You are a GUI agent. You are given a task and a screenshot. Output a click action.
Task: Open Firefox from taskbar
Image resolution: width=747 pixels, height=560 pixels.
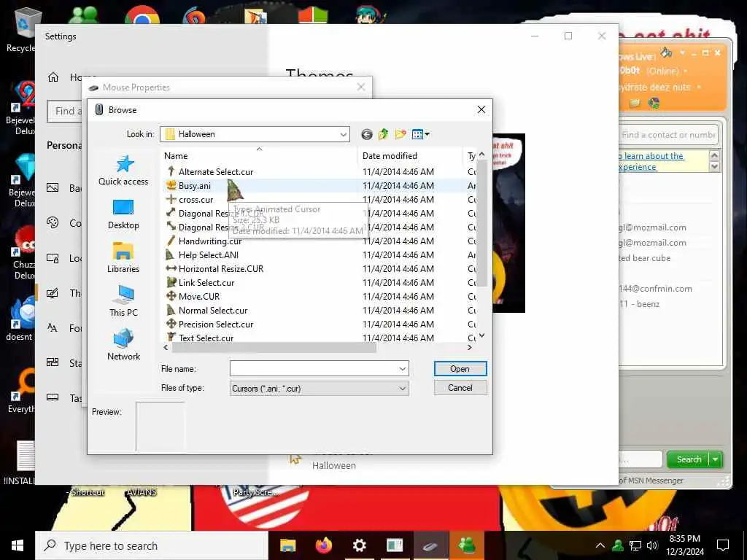pos(323,545)
